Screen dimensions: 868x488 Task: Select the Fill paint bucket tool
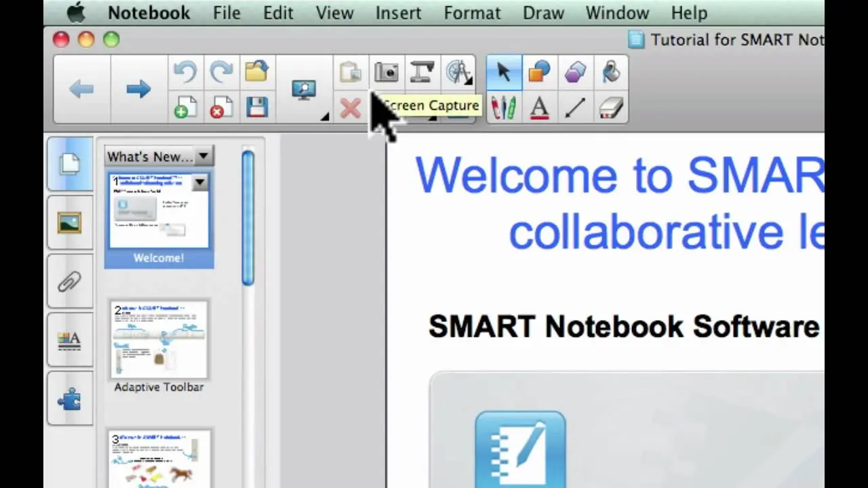(611, 72)
